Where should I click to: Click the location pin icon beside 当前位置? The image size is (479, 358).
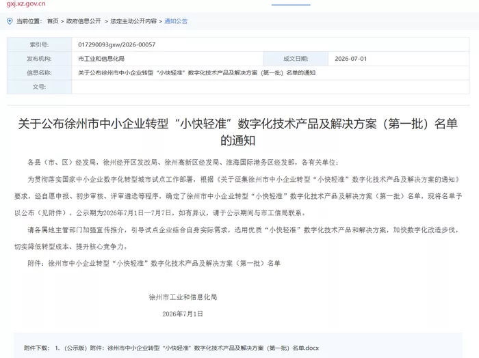[x=10, y=21]
